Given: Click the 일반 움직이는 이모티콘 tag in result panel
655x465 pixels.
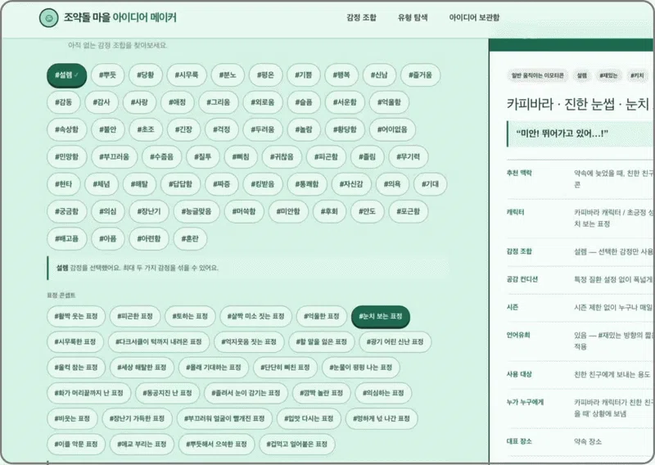Looking at the screenshot, I should (538, 75).
